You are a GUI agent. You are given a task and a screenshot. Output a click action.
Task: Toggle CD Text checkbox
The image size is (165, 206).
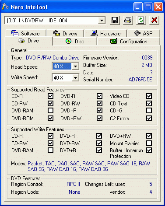click(x=149, y=104)
